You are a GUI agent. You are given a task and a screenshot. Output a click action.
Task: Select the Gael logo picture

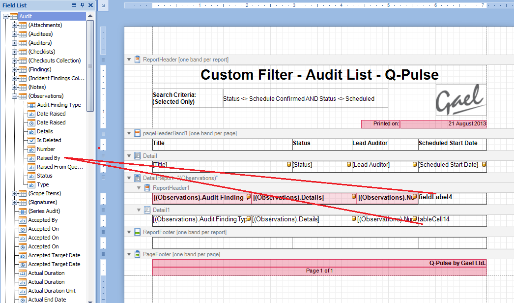(461, 99)
